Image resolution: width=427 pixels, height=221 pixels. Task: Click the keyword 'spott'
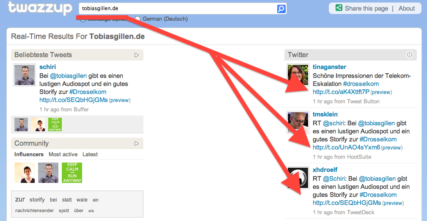[x=64, y=211]
